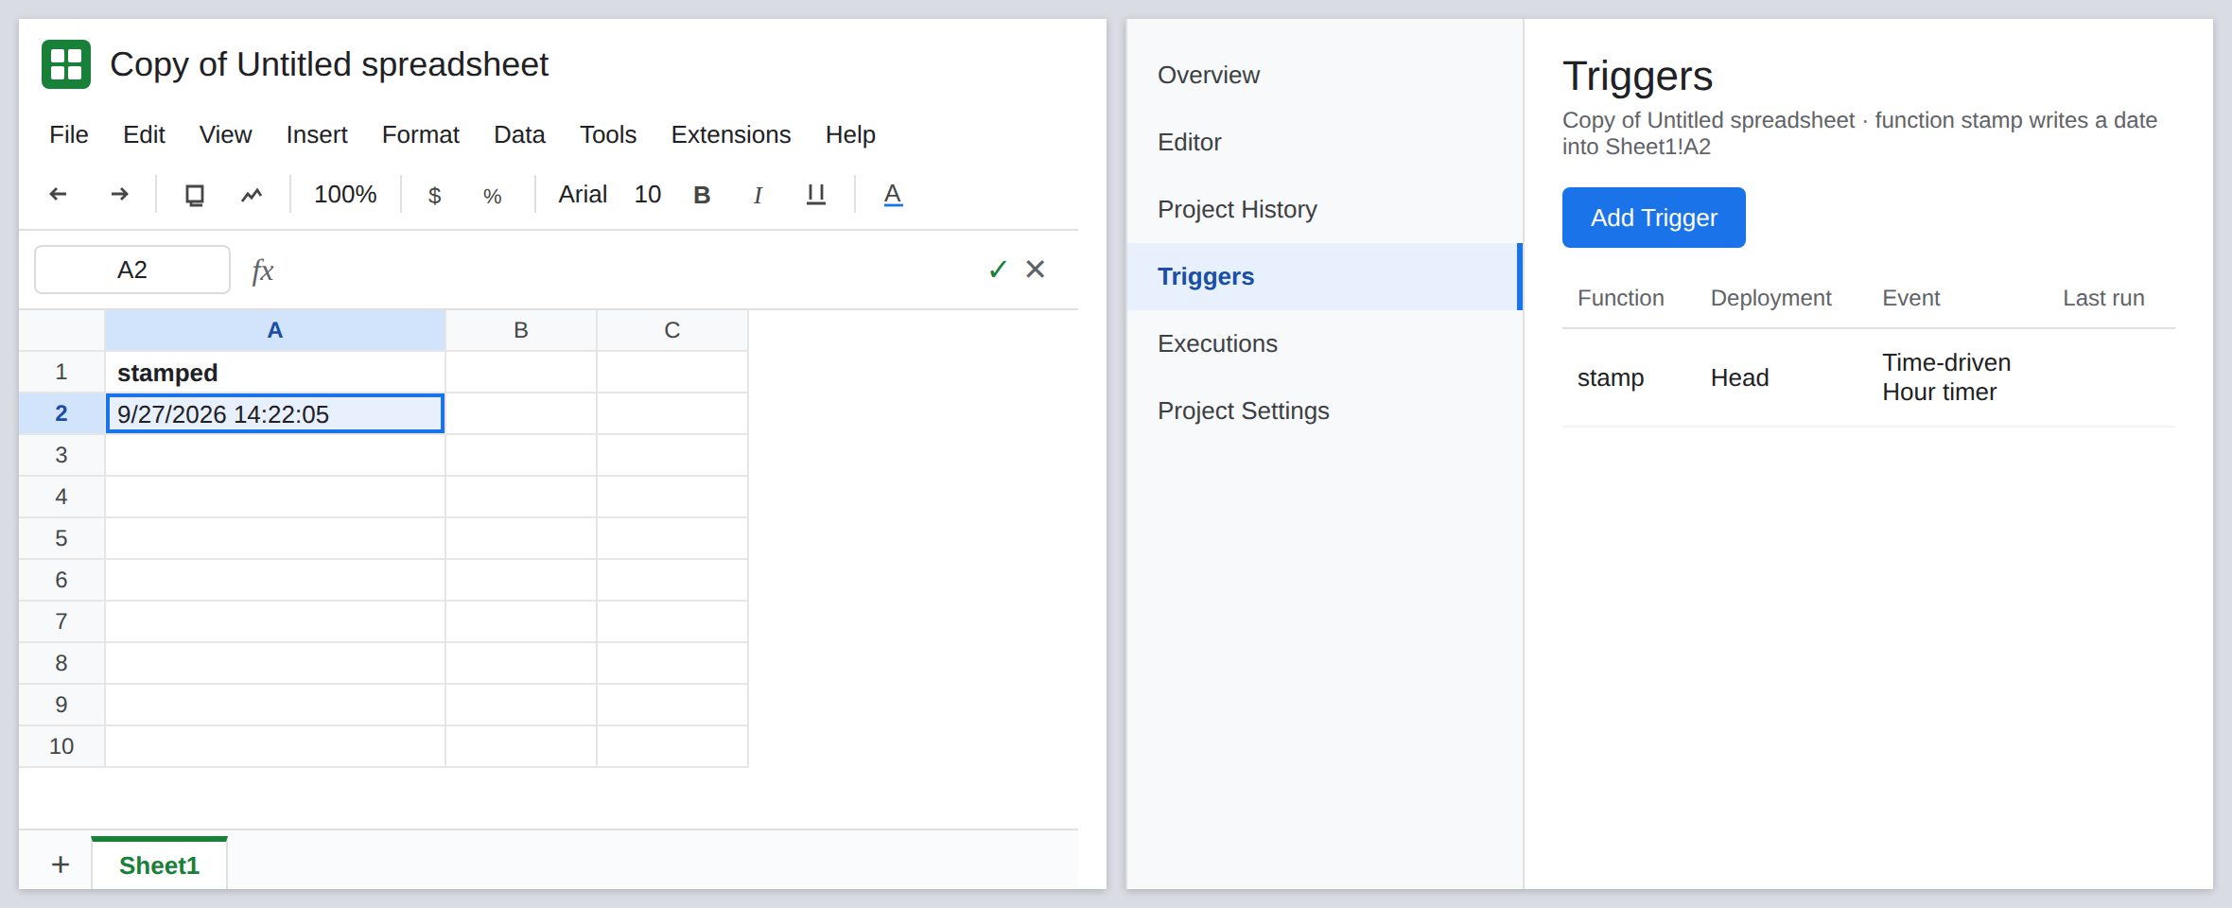Toggle bold formatting
Viewport: 2232px width, 908px height.
pos(702,195)
